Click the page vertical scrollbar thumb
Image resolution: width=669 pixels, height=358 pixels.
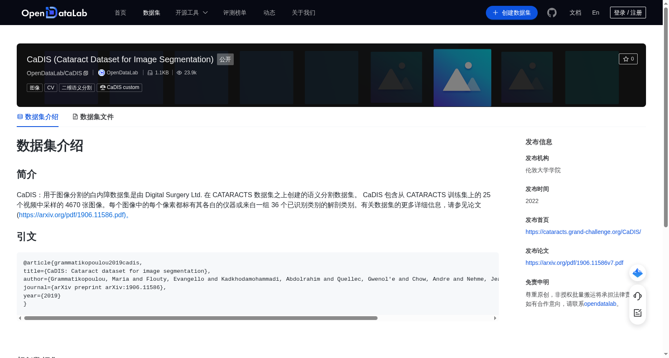click(666, 117)
